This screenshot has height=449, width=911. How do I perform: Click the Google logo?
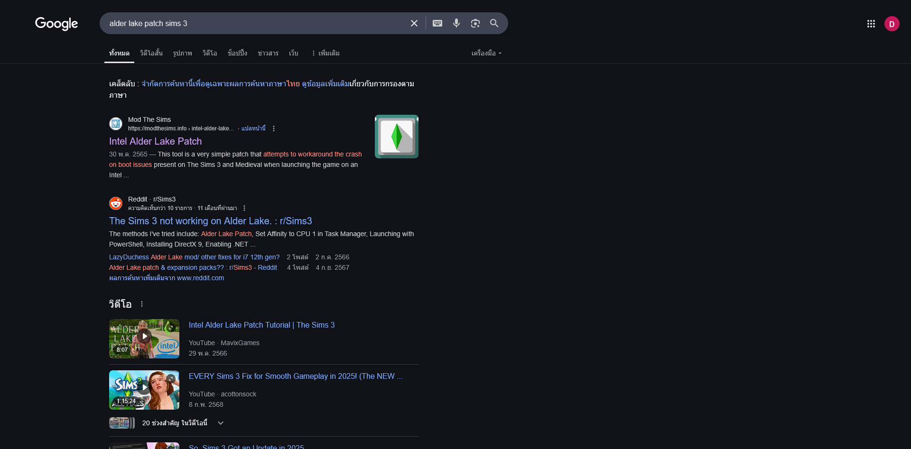(56, 23)
